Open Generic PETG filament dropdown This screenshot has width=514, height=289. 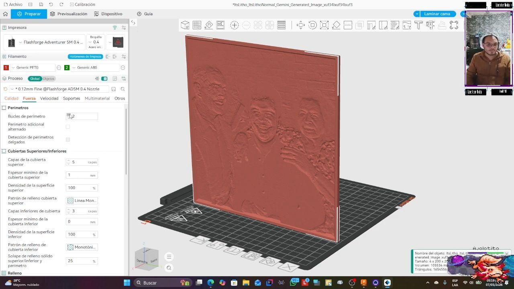pyautogui.click(x=33, y=67)
